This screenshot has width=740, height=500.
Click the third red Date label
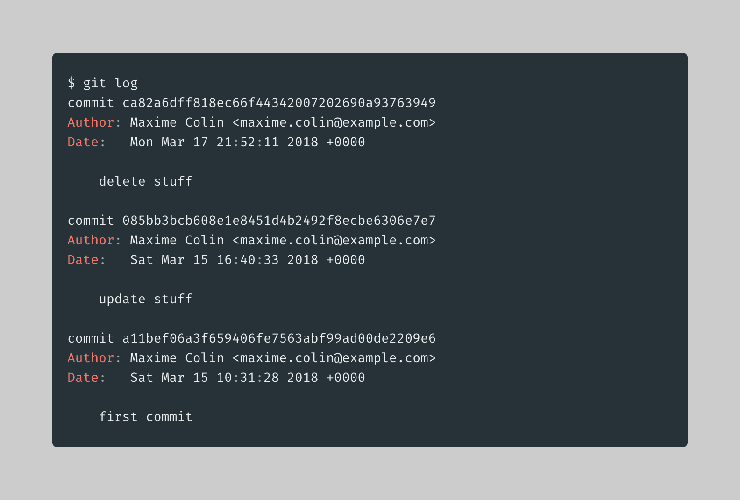tap(83, 378)
